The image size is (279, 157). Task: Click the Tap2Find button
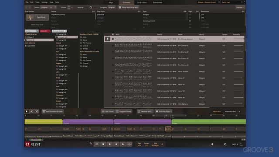(x=37, y=17)
